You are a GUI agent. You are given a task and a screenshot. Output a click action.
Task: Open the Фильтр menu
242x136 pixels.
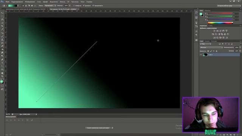coord(62,2)
